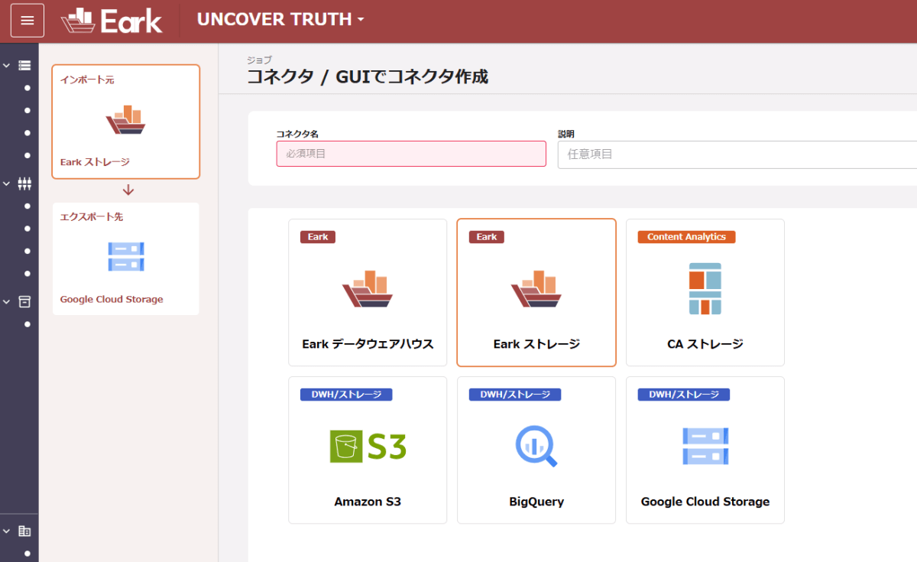Image resolution: width=917 pixels, height=562 pixels.
Task: Collapse the sliders icon sidebar section chevron
Action: [7, 184]
